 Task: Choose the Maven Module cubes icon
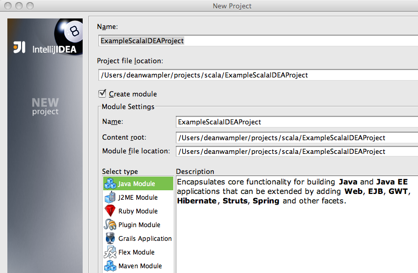tap(110, 266)
